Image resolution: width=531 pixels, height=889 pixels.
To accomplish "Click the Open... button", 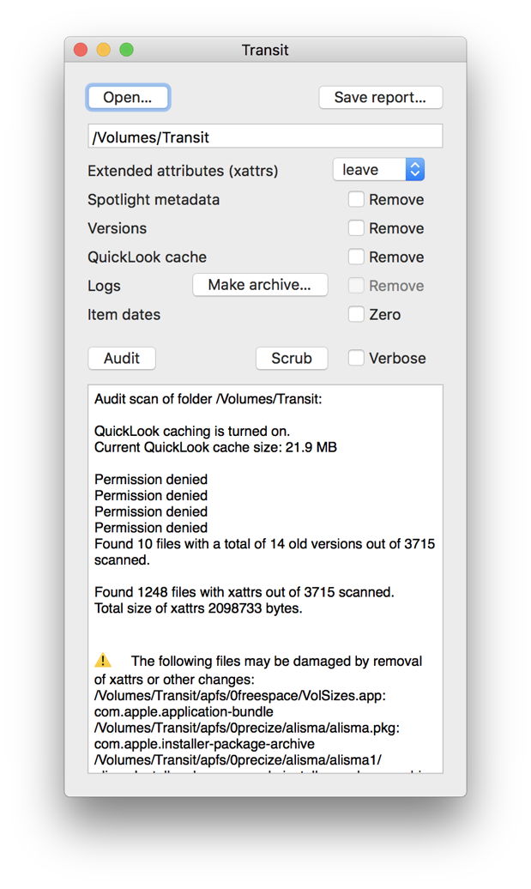I will 128,98.
